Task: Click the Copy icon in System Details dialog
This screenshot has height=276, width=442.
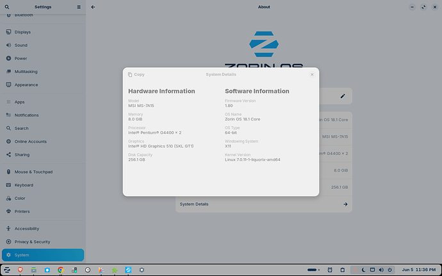Action: click(130, 74)
